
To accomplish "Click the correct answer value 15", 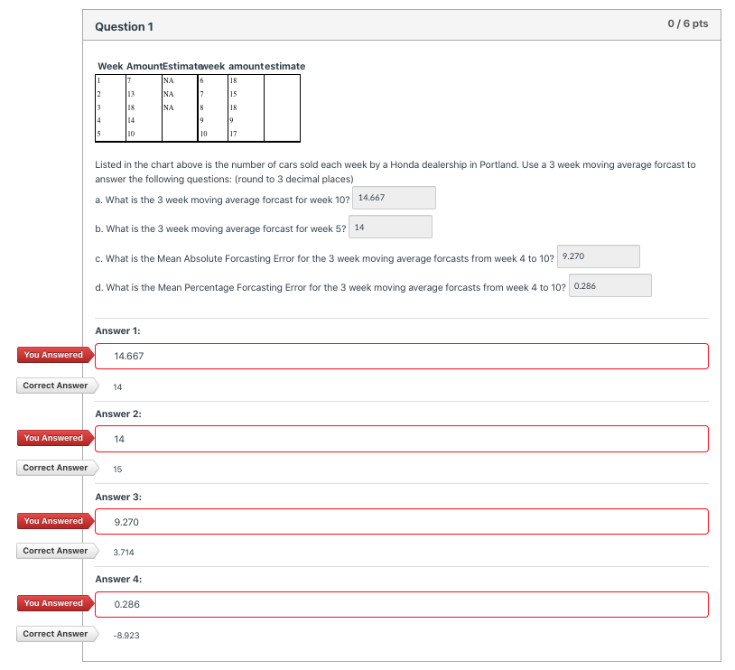I will pos(117,470).
